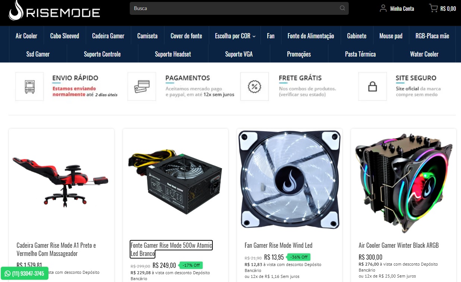Click 'ou 12x de R$ 1,16 Sem juros'

tap(272, 276)
